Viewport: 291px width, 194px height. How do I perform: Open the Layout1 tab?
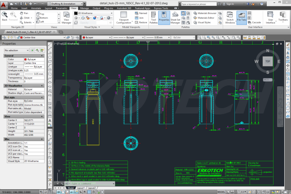coord(80,187)
